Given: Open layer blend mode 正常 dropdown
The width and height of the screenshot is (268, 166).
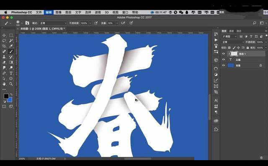Looking at the screenshot, I should point(233,42).
